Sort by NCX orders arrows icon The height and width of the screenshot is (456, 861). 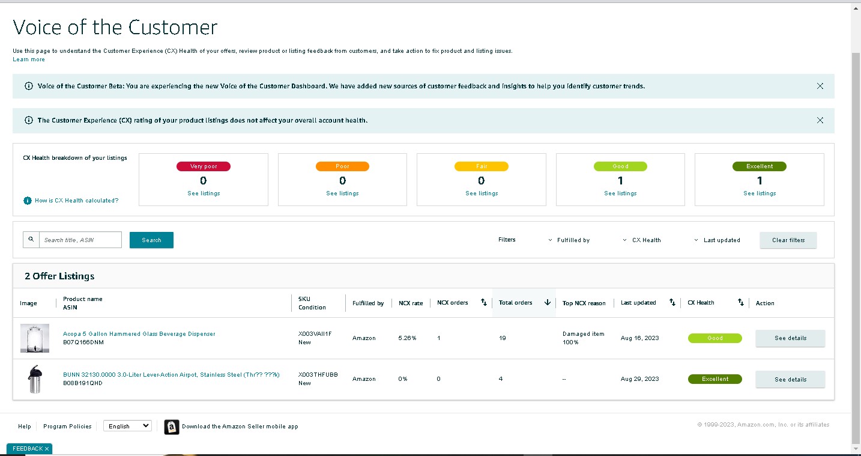(483, 303)
